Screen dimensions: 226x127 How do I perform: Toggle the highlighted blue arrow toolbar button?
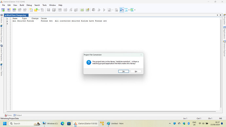point(122,10)
